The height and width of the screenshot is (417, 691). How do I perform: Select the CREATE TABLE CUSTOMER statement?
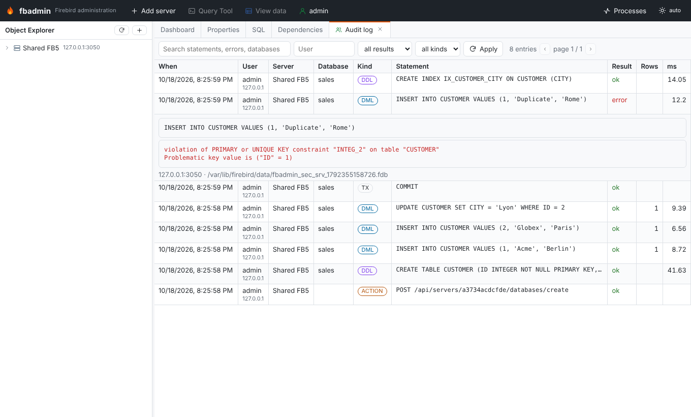click(x=499, y=270)
